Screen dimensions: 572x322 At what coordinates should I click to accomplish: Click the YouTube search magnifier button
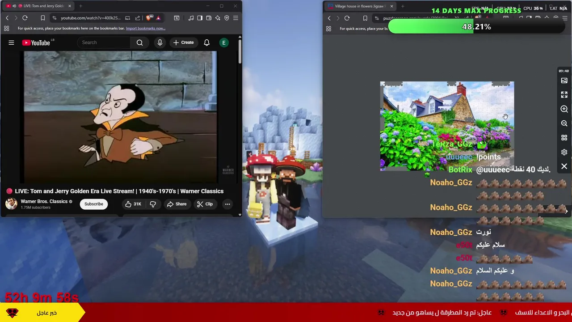click(140, 42)
